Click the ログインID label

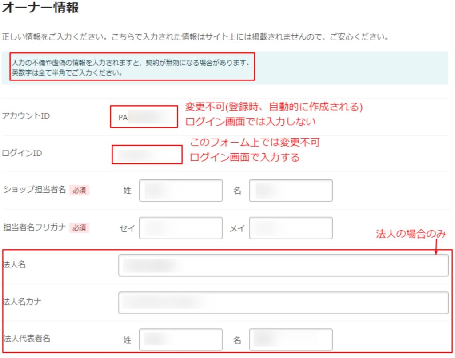click(x=23, y=154)
